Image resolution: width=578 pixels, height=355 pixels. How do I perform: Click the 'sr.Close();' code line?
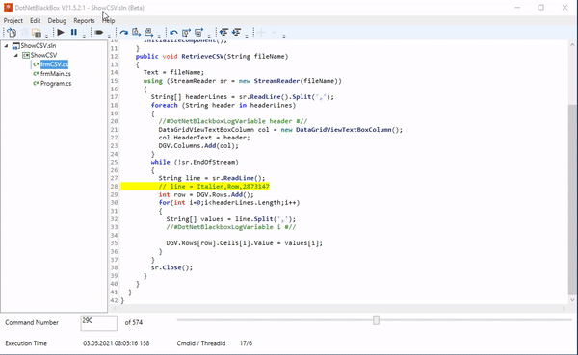tap(171, 267)
